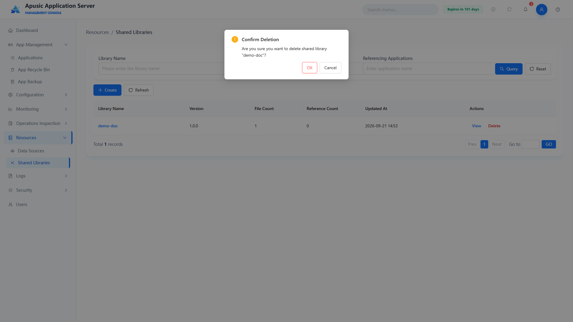Viewport: 573px width, 322px height.
Task: Collapse the Resources menu chevron
Action: point(65,138)
